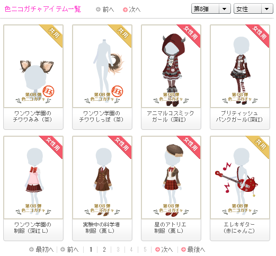
Task: View ブリティッシュパンクガール(深紅) outfit
Action: (240, 66)
